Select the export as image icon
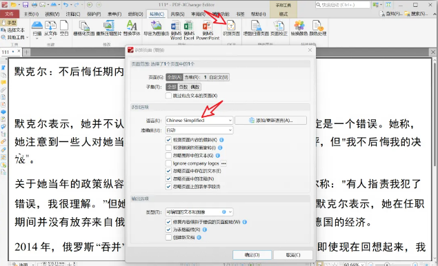438x266 pixels. pos(156,28)
